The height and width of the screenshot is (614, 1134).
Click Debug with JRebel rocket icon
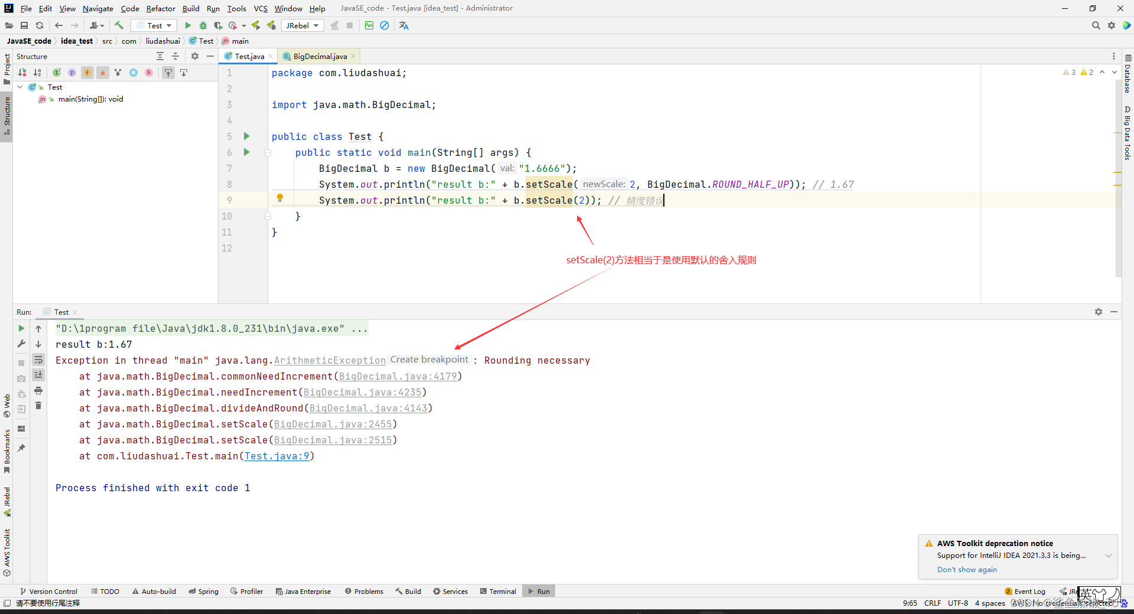271,25
